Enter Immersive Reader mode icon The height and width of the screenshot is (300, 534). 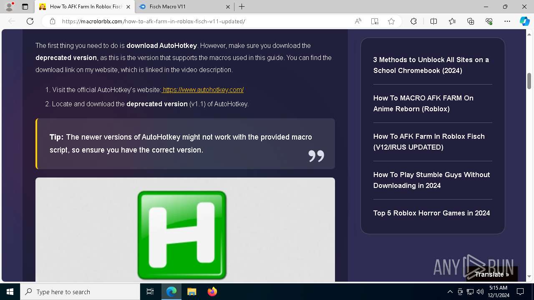pos(375,21)
